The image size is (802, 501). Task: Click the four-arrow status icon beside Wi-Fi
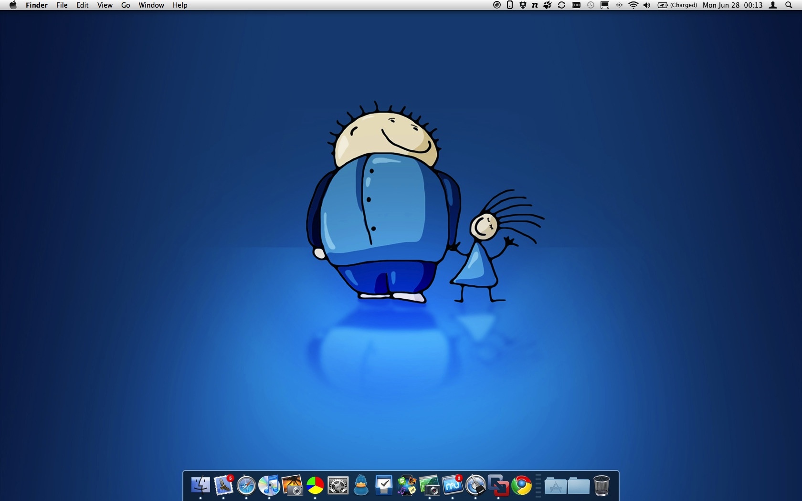tap(619, 5)
